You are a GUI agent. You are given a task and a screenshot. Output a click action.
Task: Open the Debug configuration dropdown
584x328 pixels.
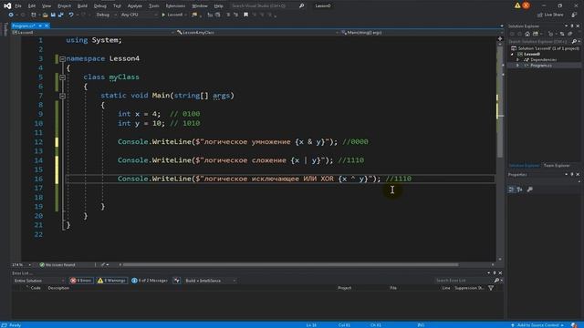(106, 15)
